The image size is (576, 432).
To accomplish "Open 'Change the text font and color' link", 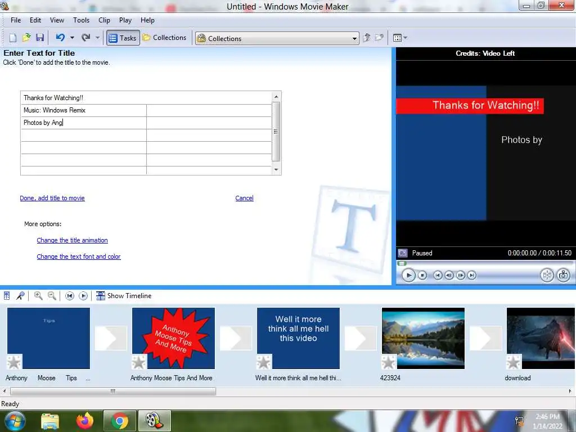I will click(x=79, y=256).
